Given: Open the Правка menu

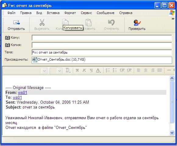Looking at the screenshot, I should click(26, 13).
